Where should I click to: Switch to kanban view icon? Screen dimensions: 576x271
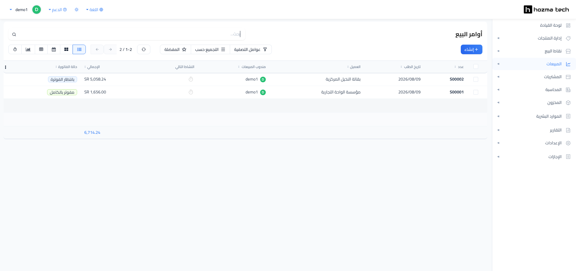point(66,49)
